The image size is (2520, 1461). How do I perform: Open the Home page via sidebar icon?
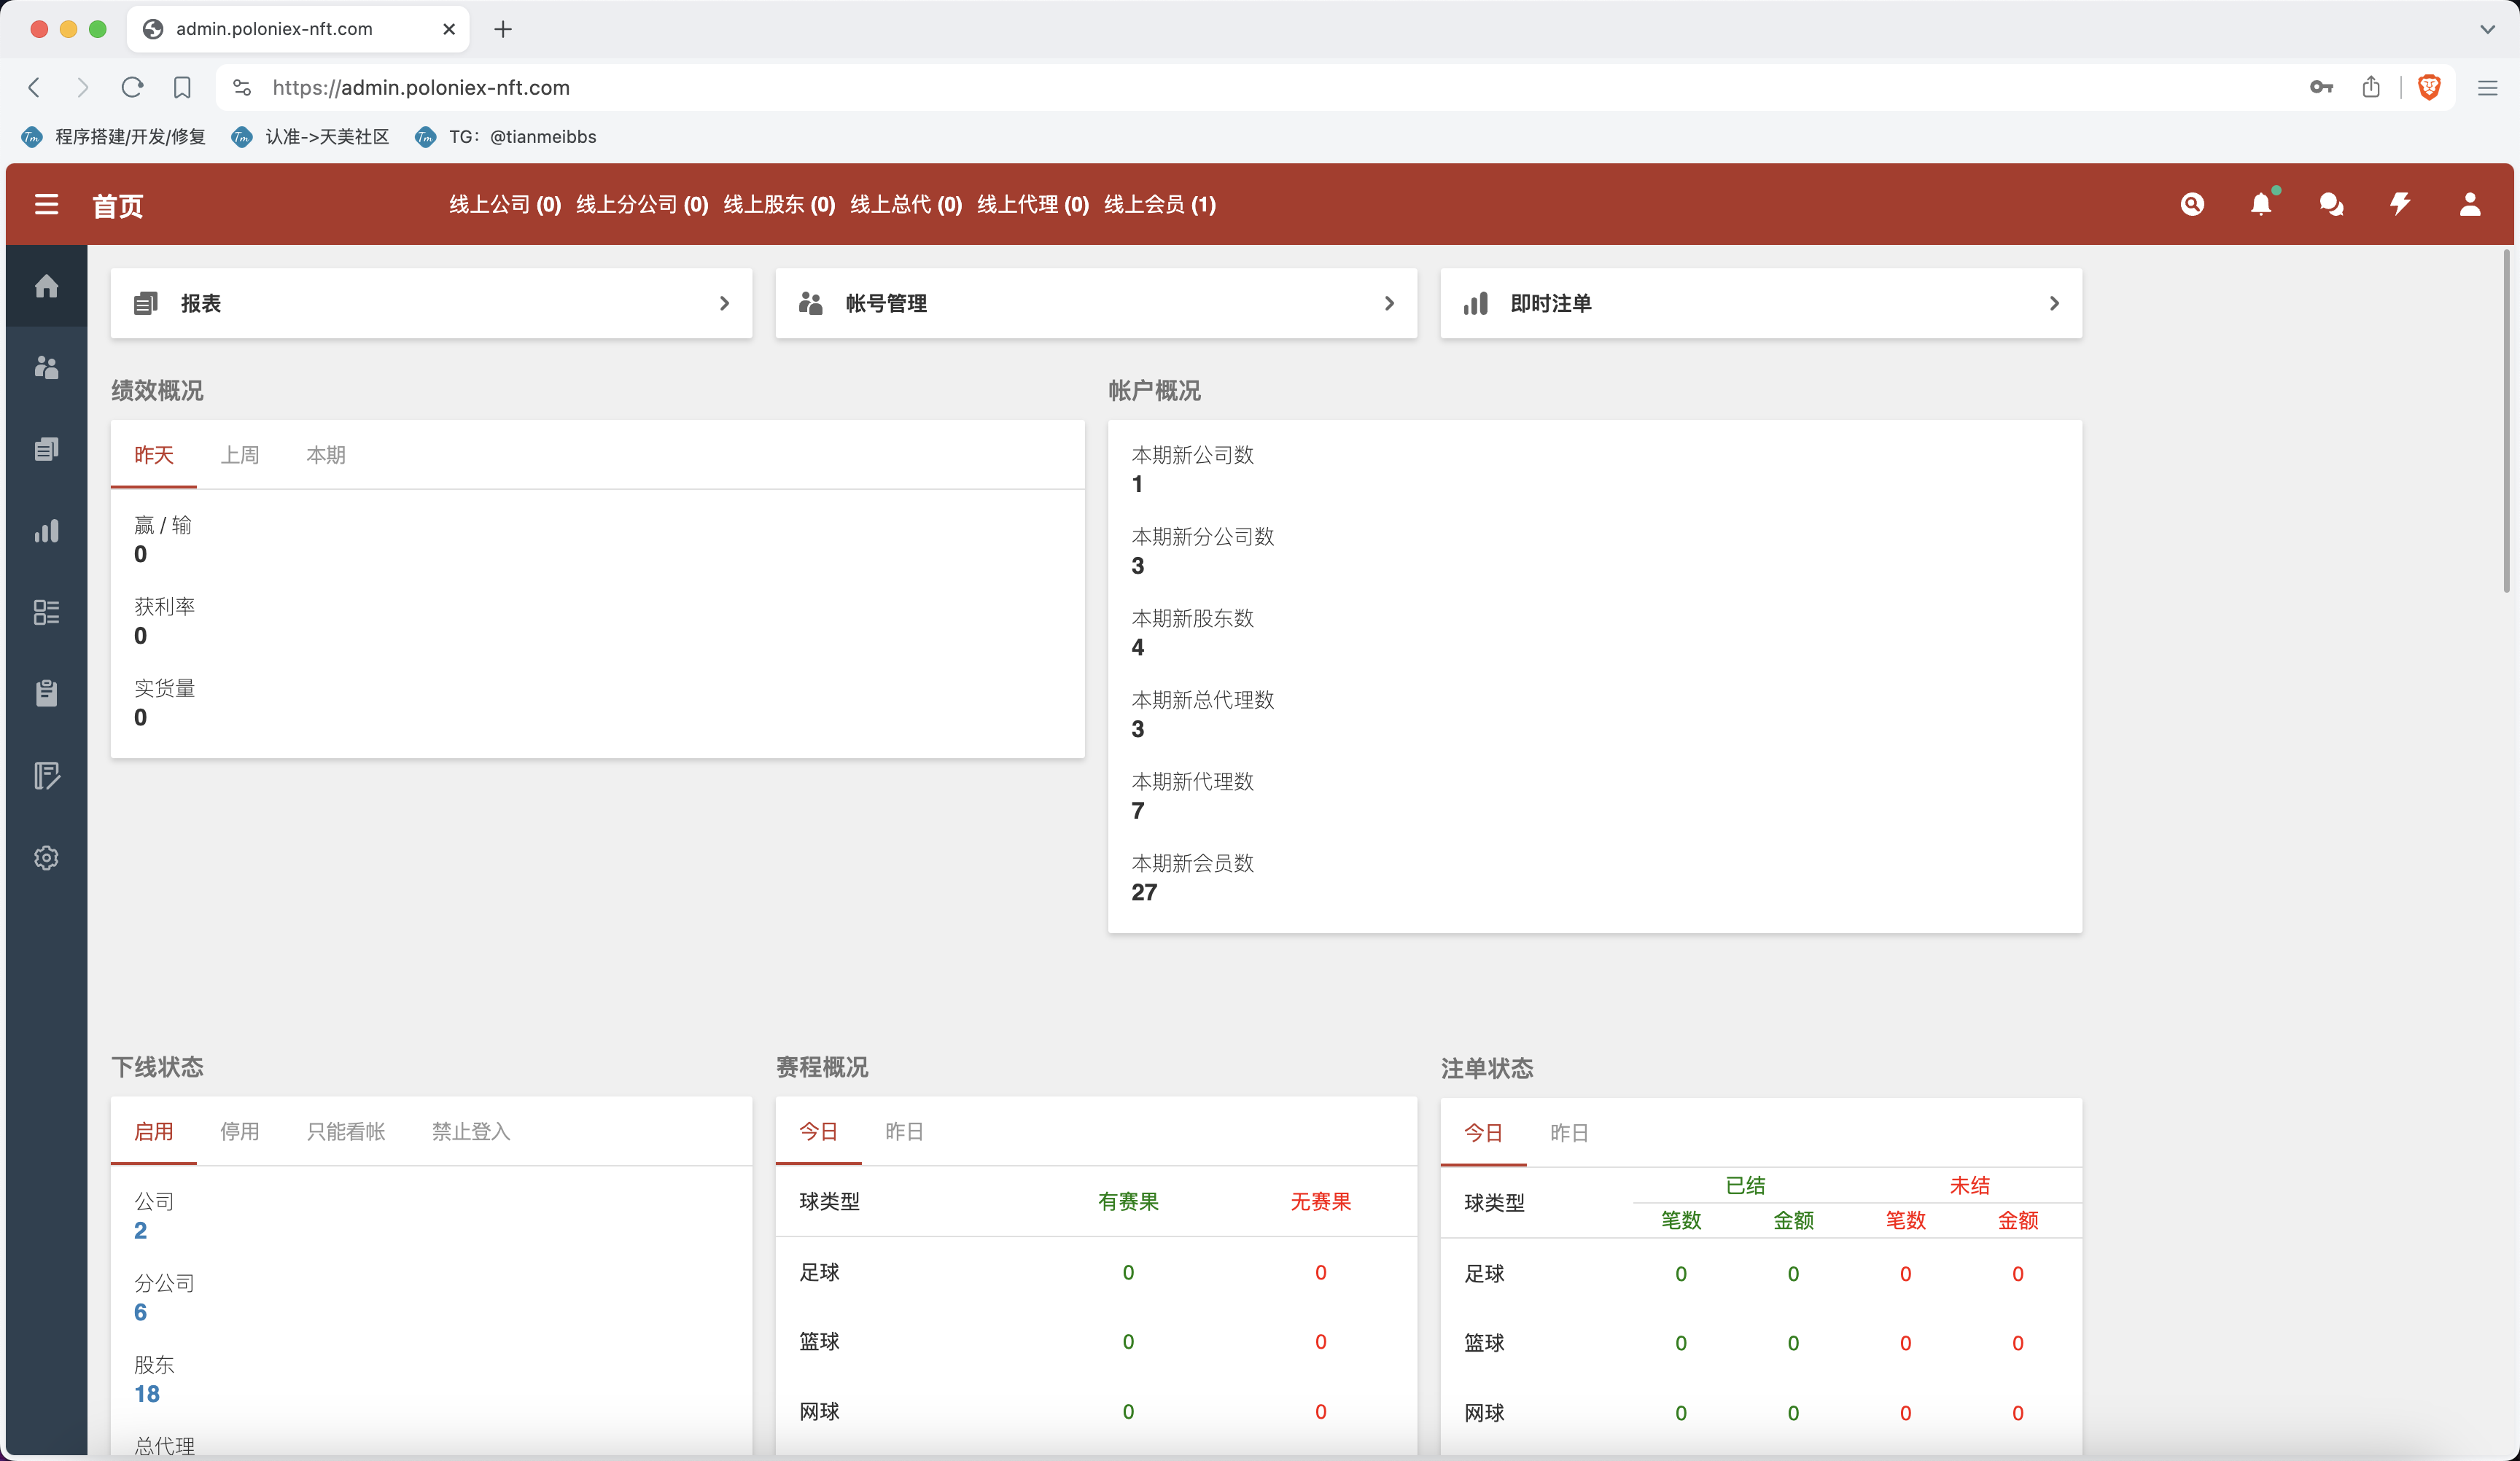tap(46, 286)
